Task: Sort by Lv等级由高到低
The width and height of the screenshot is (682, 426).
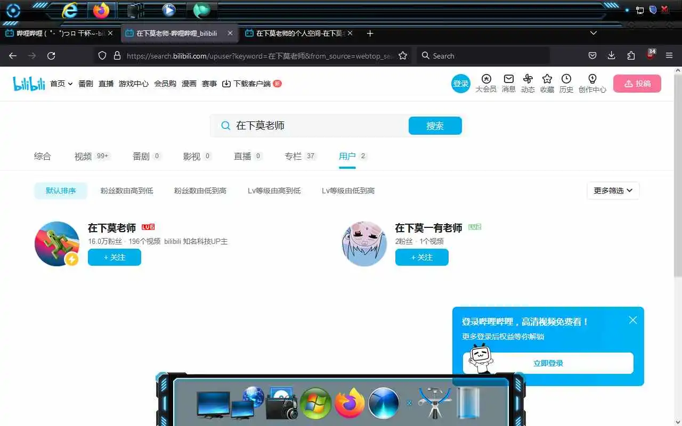Action: pos(274,191)
